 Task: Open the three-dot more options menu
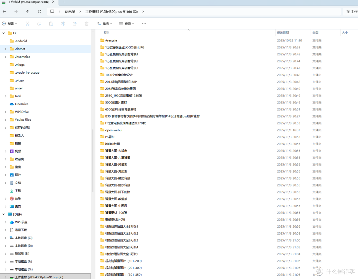tap(144, 24)
